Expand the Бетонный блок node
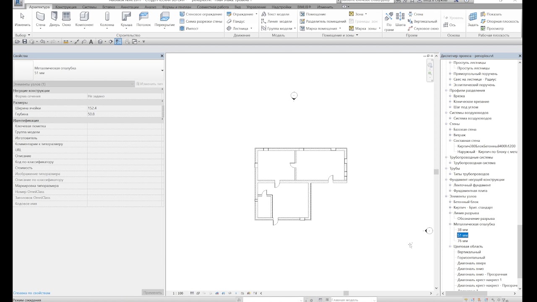537x302 pixels. 450,202
